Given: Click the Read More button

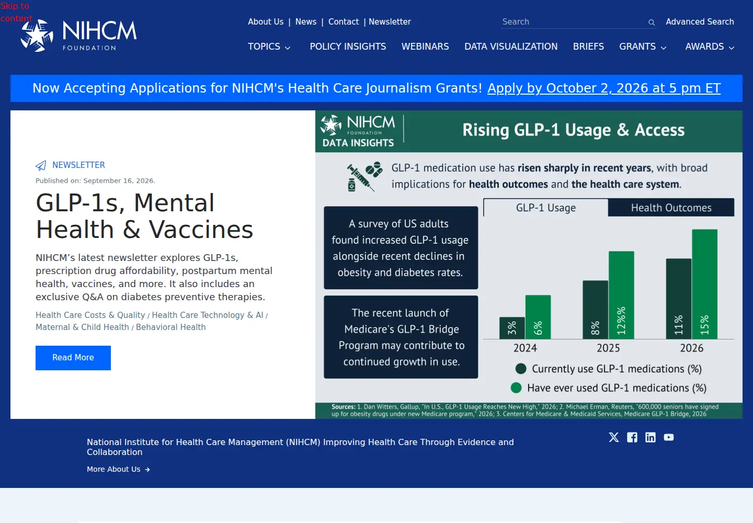Looking at the screenshot, I should 73,358.
